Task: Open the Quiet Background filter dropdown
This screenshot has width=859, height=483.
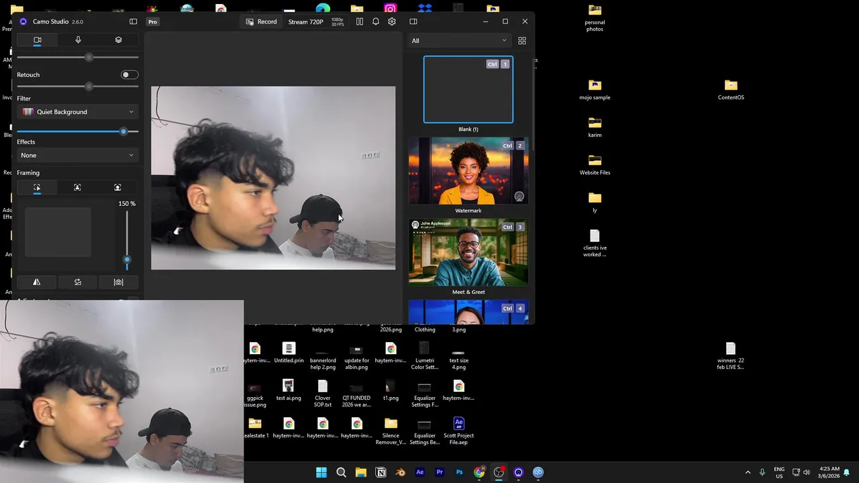Action: coord(78,112)
